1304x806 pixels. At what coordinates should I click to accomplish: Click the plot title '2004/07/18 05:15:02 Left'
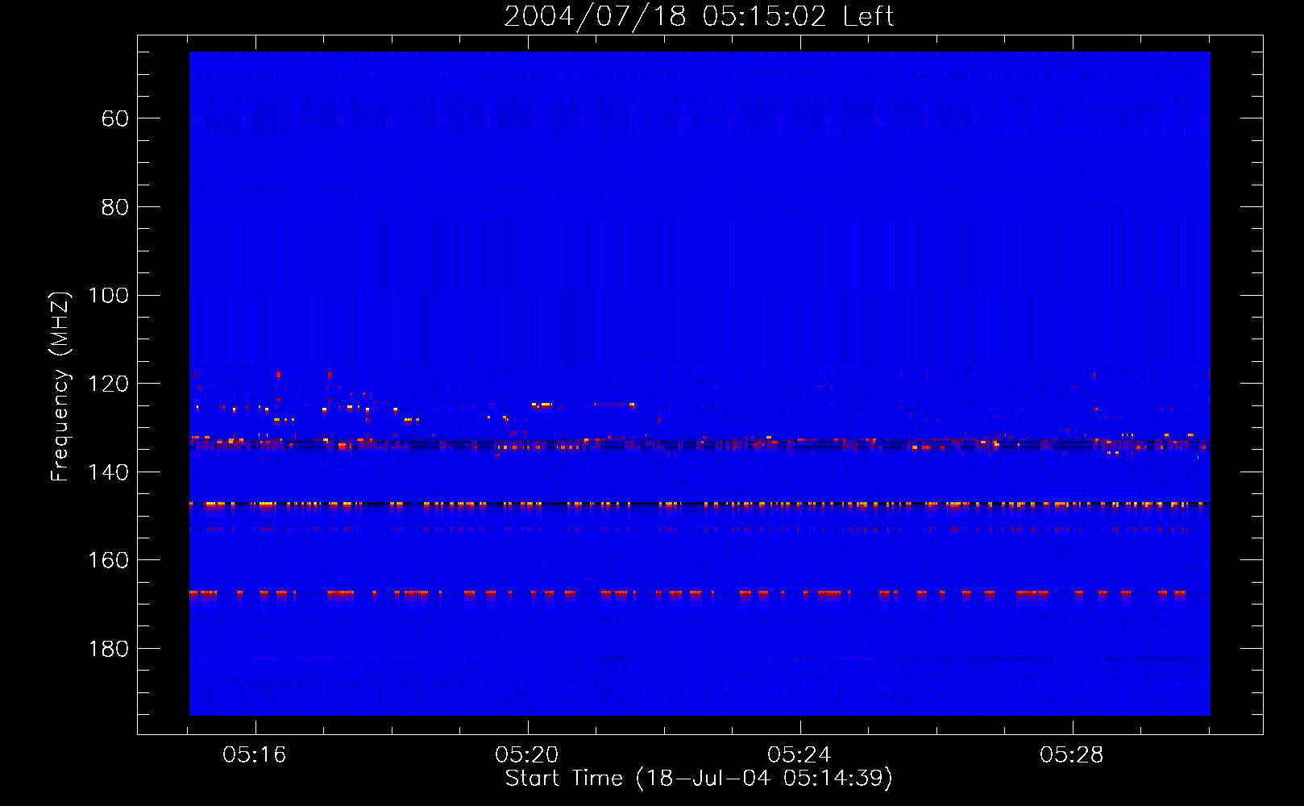699,16
